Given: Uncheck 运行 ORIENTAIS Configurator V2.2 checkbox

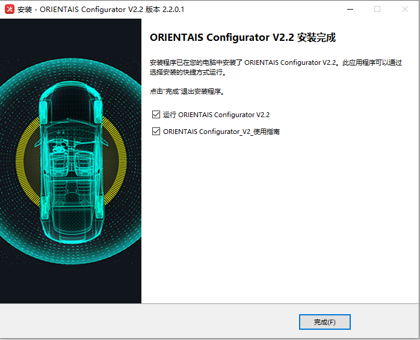Looking at the screenshot, I should pos(156,115).
